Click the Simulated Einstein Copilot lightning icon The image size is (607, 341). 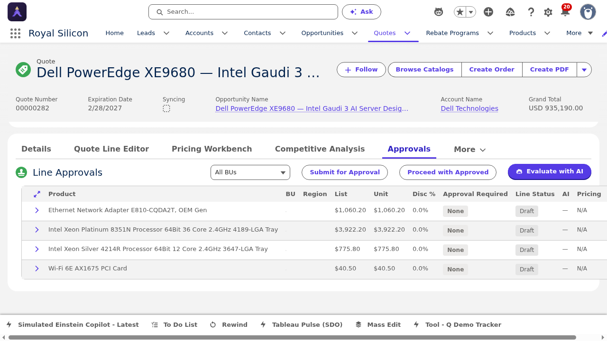pos(9,324)
